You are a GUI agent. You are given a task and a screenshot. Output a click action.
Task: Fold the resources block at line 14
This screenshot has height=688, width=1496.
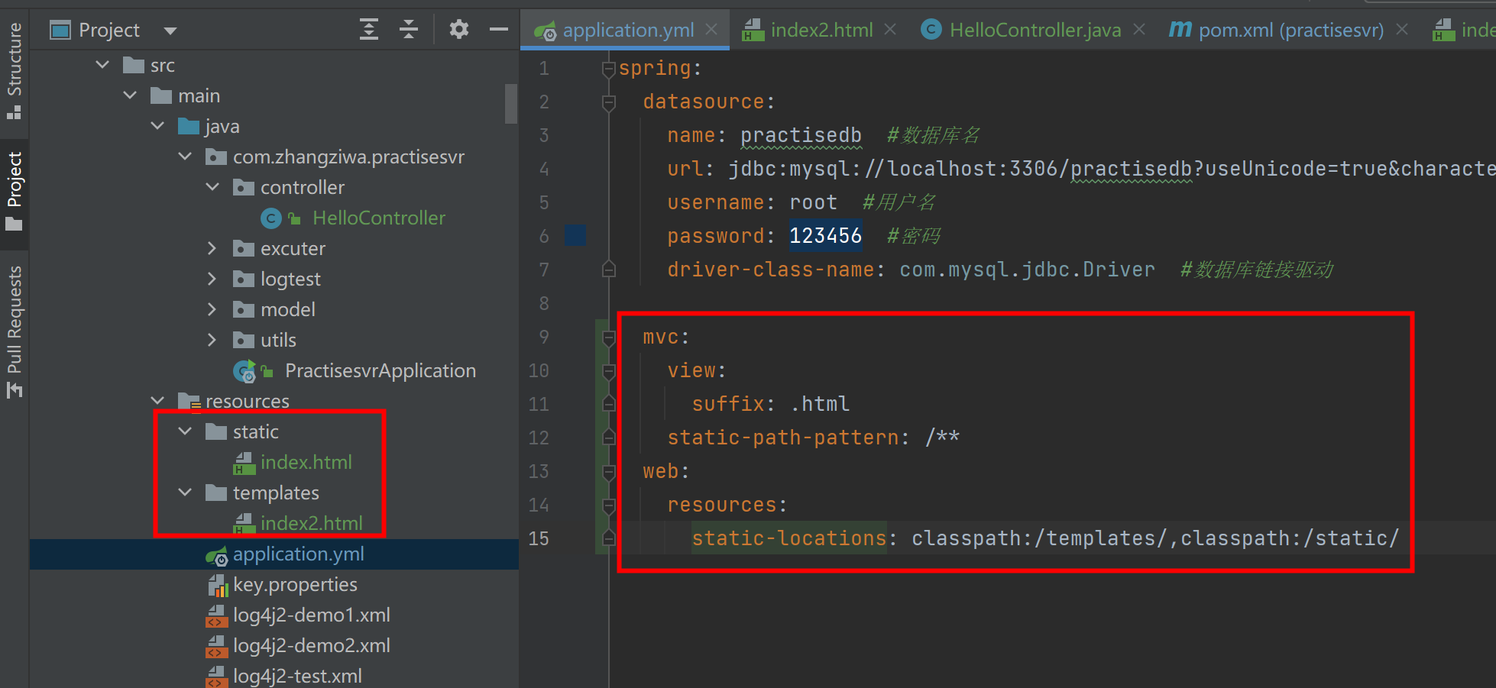pos(609,506)
